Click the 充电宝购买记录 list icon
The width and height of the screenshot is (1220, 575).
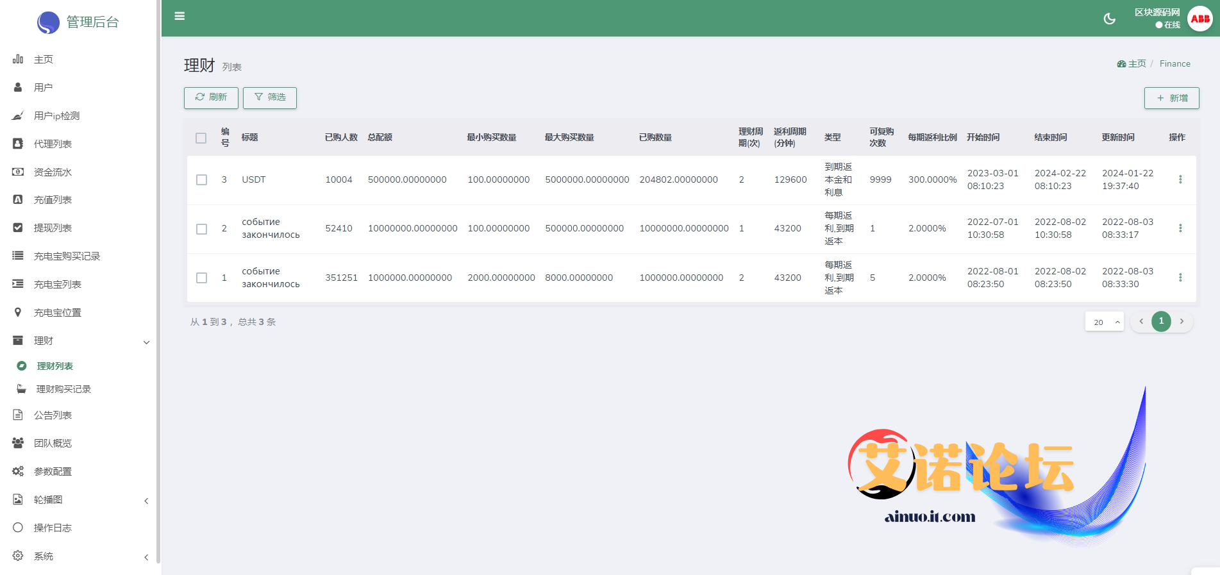click(x=18, y=256)
